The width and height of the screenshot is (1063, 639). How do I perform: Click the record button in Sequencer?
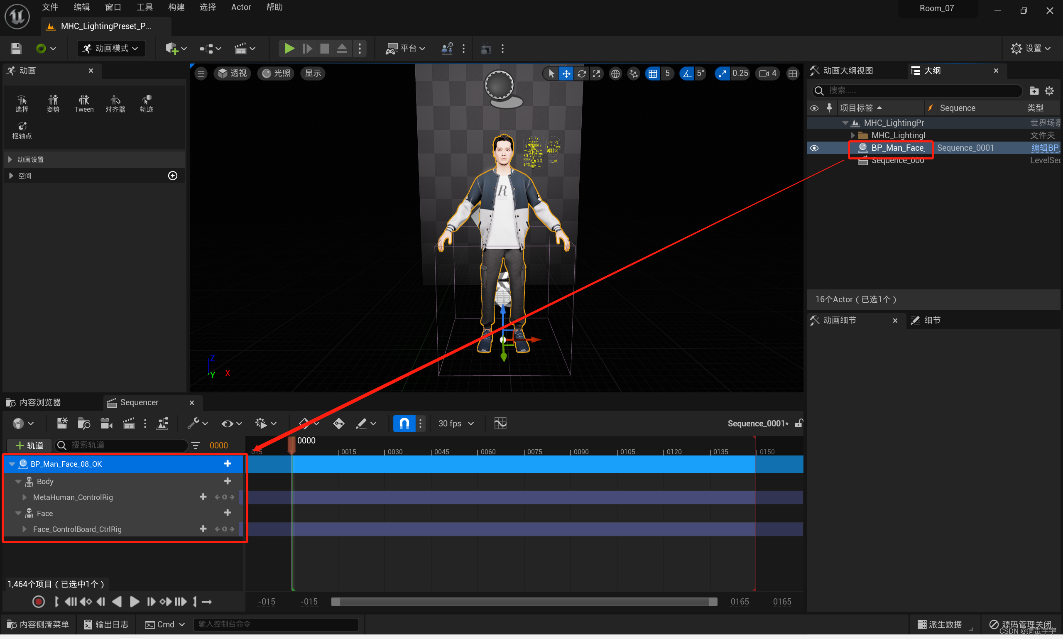38,602
